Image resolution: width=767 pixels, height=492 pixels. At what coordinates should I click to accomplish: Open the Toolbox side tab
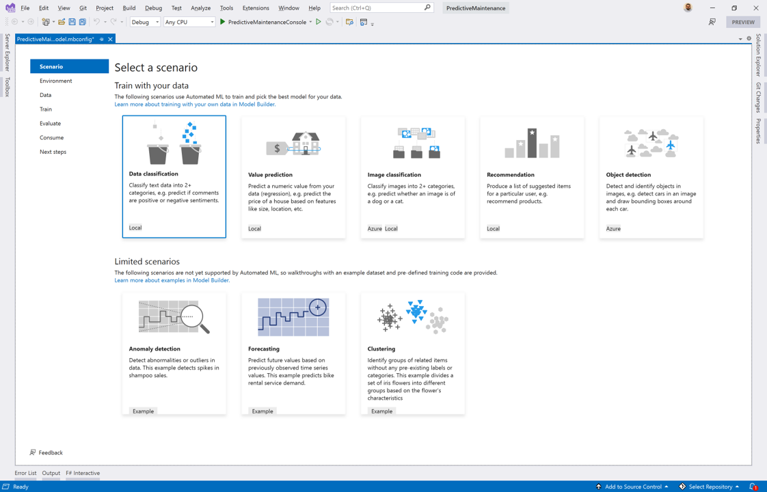(x=8, y=87)
